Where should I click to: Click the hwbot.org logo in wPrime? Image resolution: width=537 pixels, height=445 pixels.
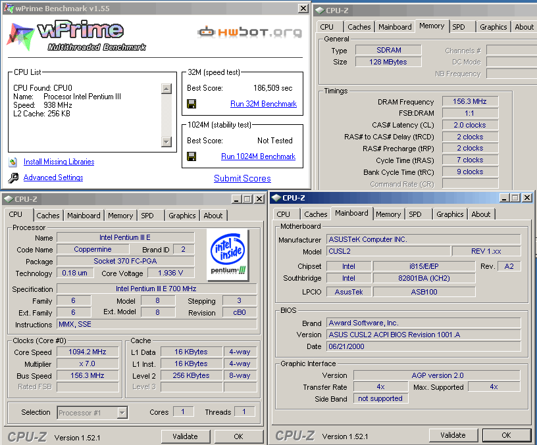(249, 32)
